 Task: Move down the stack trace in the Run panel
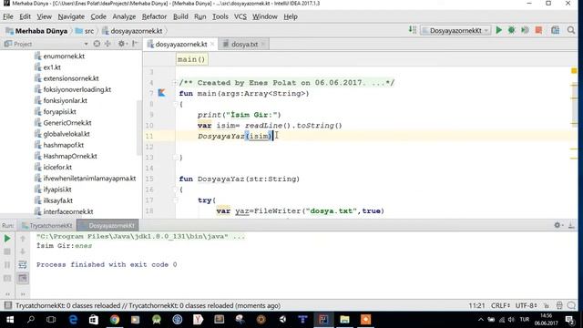(x=22, y=251)
